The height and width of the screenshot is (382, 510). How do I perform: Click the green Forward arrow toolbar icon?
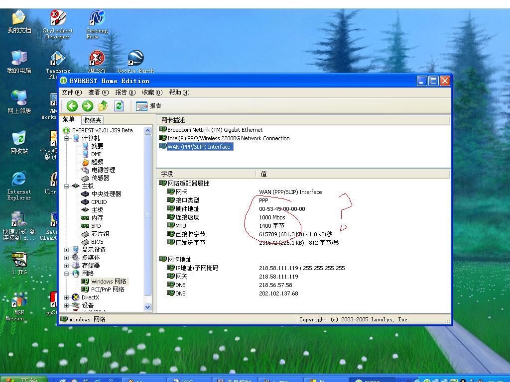tap(88, 106)
